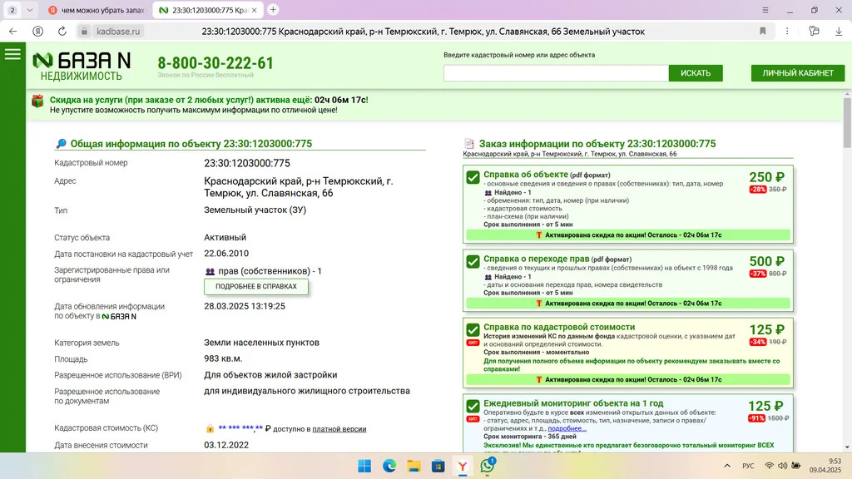Click the owners icon next to прав (собственников)

(211, 271)
